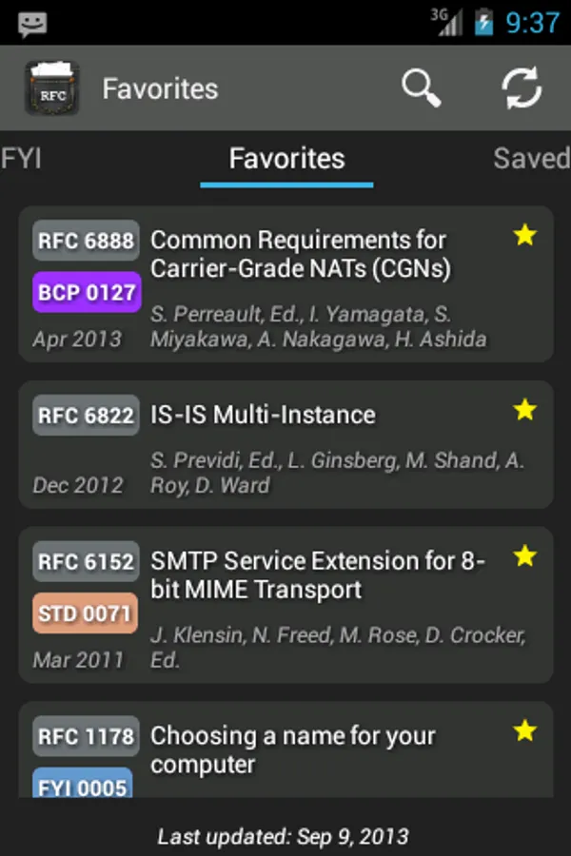Tap the refresh sync icon
The height and width of the screenshot is (856, 571).
[522, 88]
